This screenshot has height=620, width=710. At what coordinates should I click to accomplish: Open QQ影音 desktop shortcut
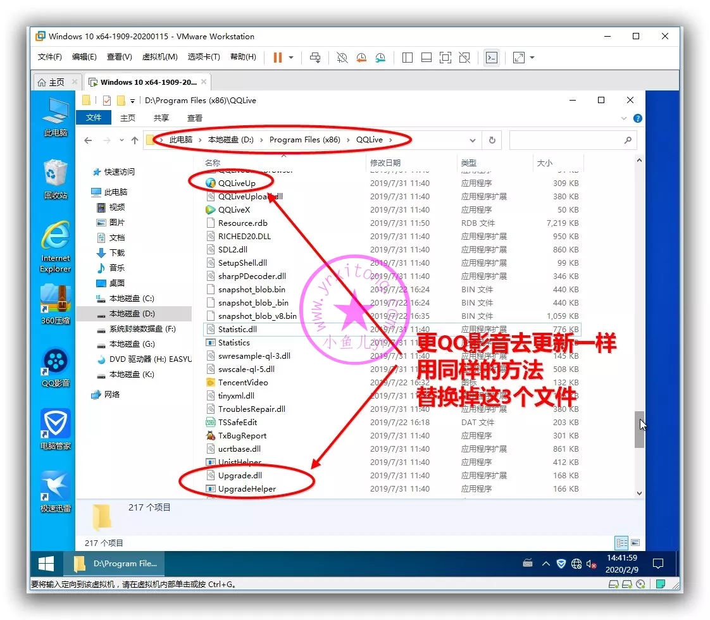pos(56,367)
